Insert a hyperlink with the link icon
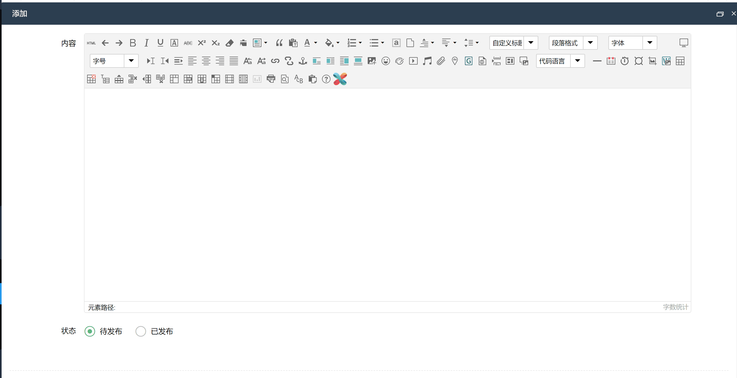The image size is (737, 378). tap(275, 61)
